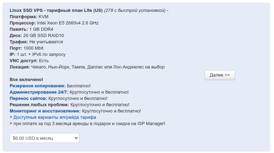274x153 pixels.
Task: Click the "VNC доступ: Есть" line
Action: pos(29,60)
